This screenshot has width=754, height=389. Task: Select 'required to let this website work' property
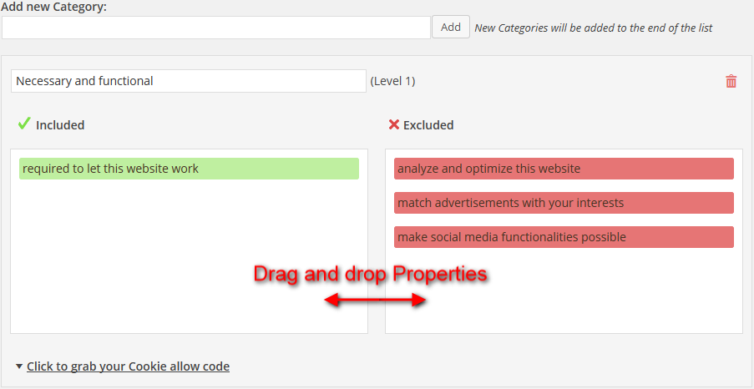(x=189, y=169)
